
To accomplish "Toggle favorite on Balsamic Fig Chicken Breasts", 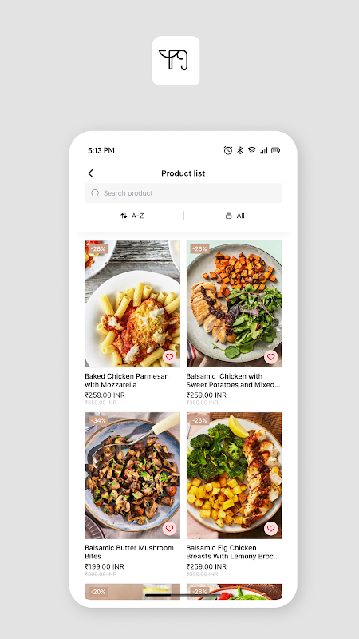I will tap(270, 529).
